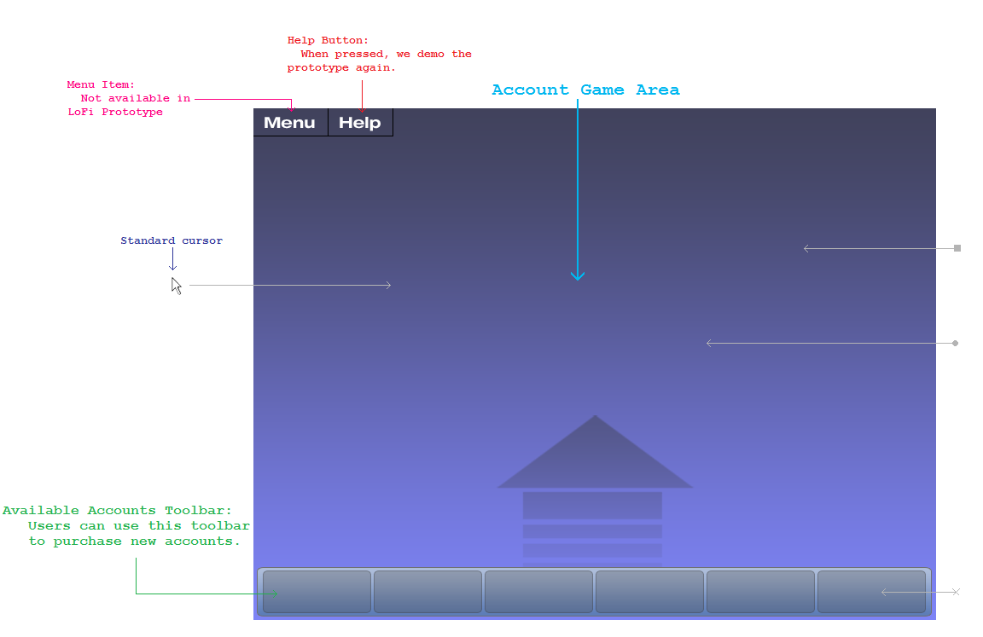Click the "Account Game Area" heading

[x=585, y=90]
